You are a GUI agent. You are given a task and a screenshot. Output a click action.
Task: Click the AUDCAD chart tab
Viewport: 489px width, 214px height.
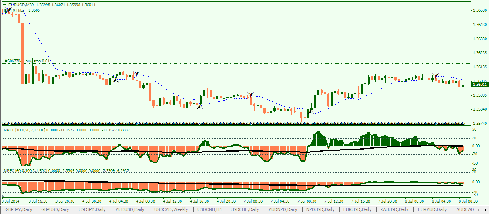[x=465, y=210]
